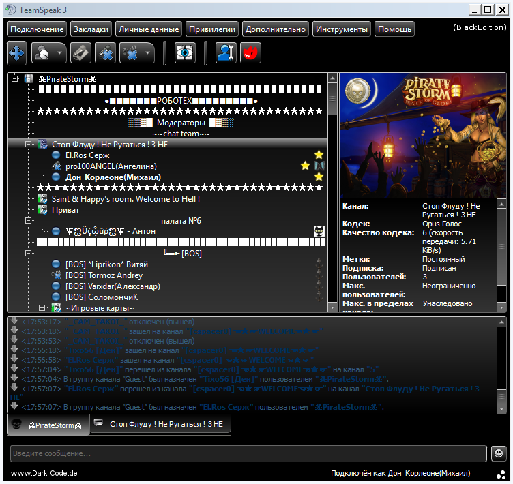
Task: Click "El.Ros Серж" link in 17:56:58 log line
Action: (x=91, y=360)
